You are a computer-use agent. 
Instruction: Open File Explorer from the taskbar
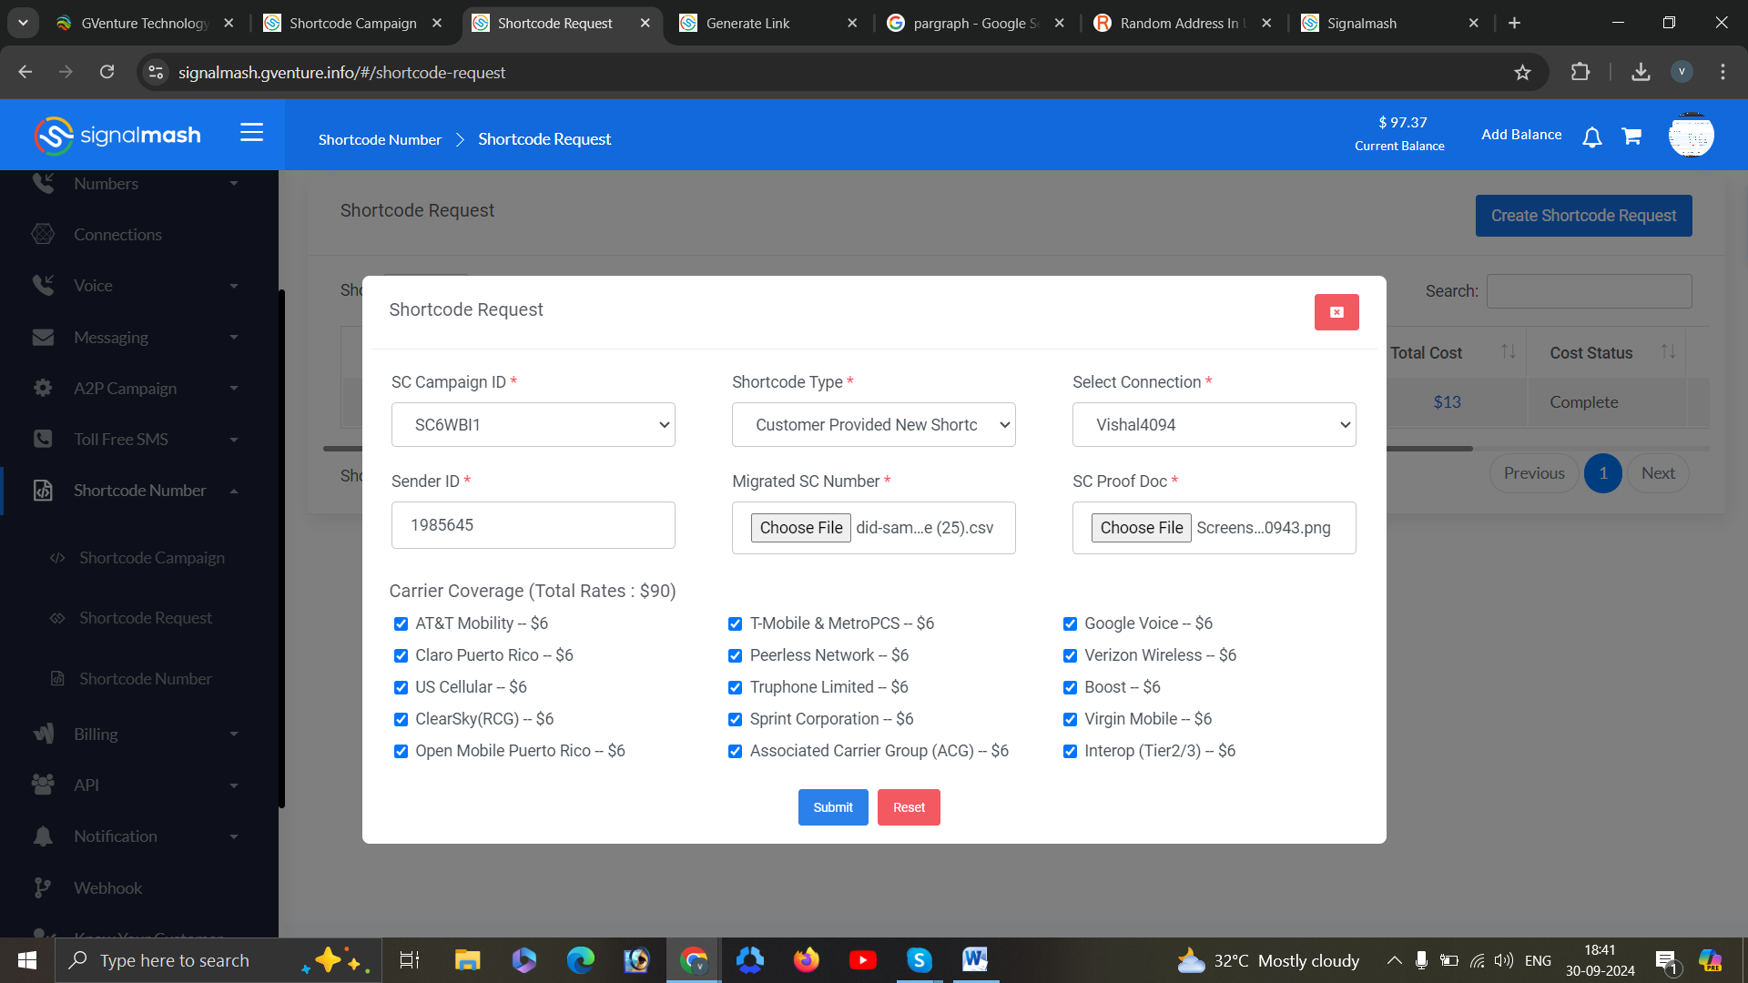click(467, 960)
